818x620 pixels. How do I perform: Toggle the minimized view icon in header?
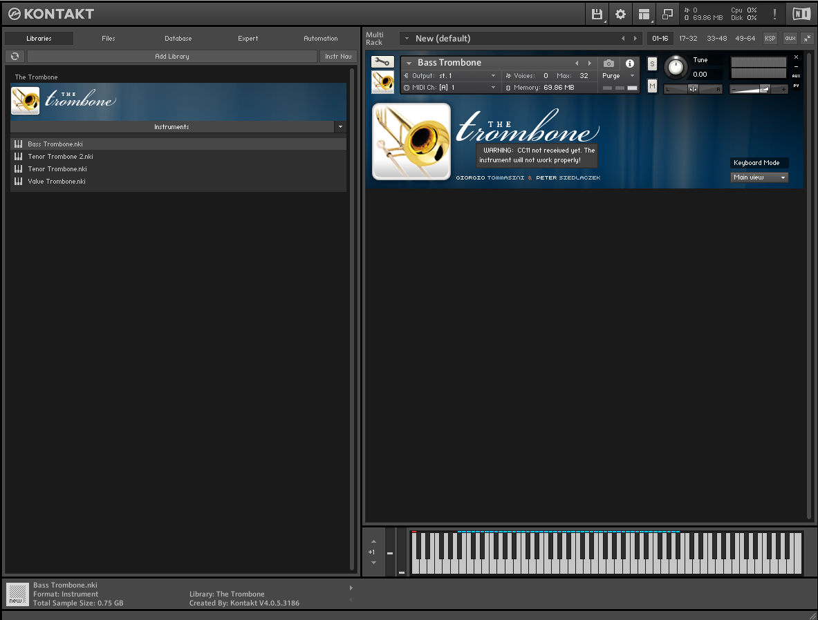click(x=667, y=14)
